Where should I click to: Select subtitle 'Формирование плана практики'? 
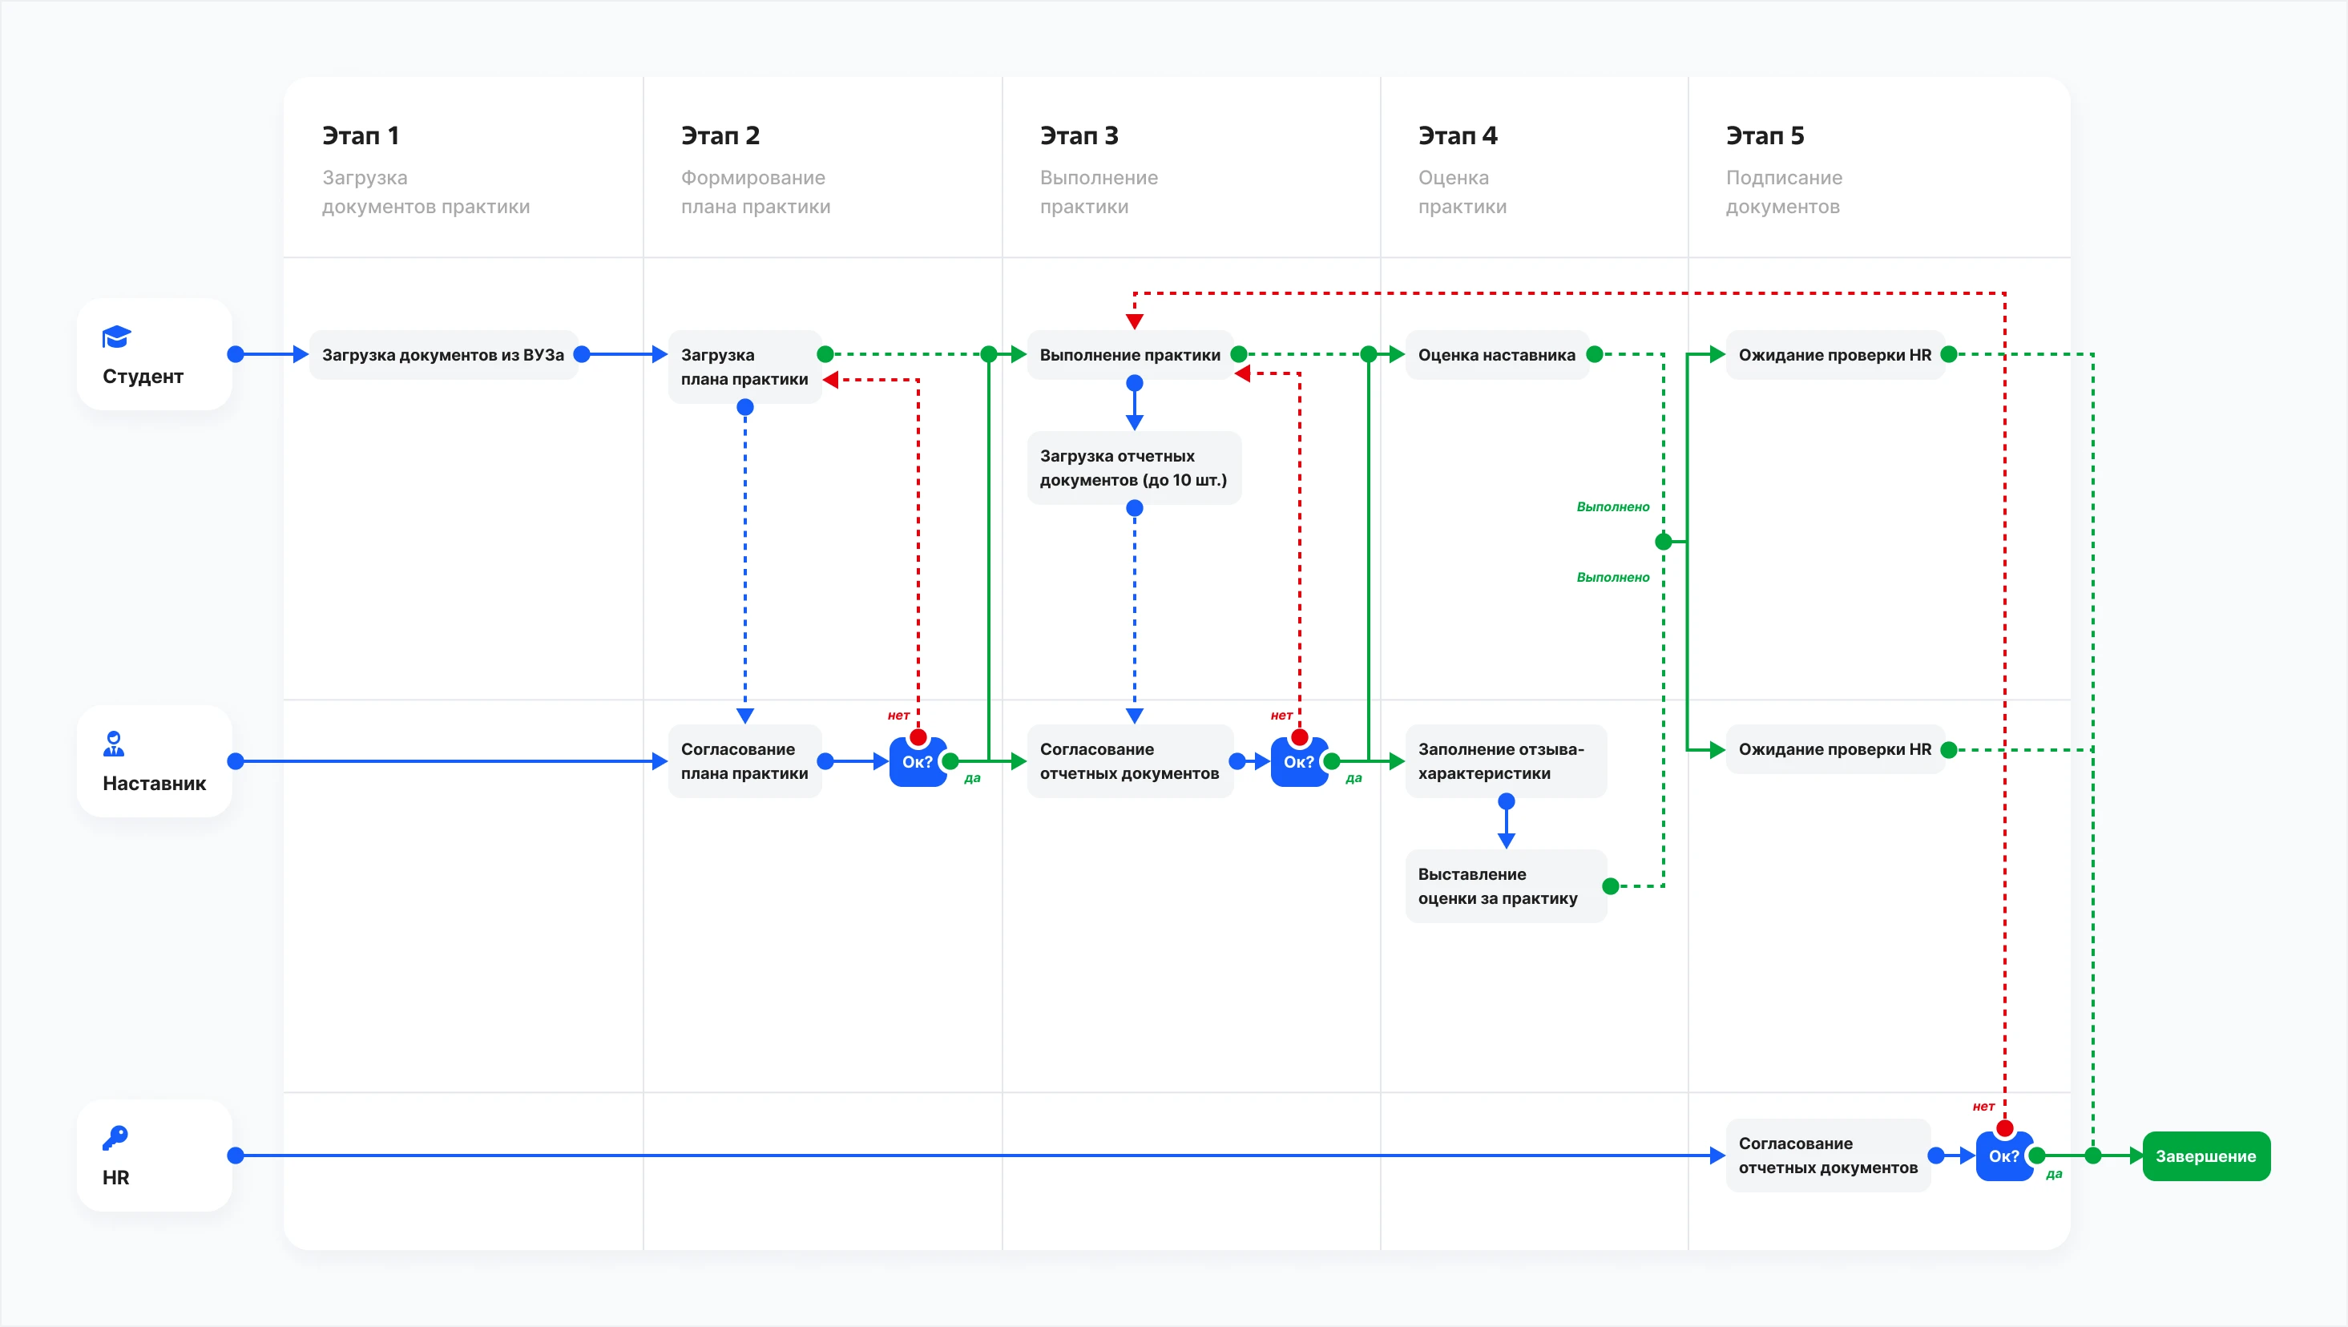[x=756, y=192]
